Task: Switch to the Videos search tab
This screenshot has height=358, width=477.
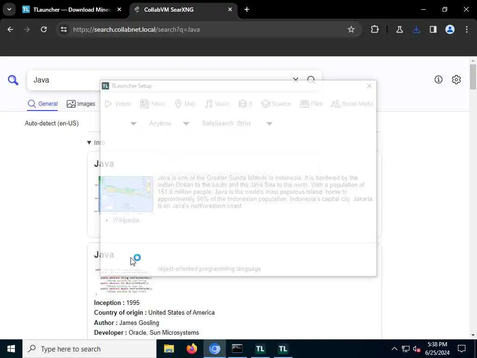Action: [x=118, y=104]
